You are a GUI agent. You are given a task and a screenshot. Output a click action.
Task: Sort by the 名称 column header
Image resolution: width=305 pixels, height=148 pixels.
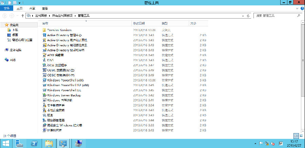tap(85, 23)
